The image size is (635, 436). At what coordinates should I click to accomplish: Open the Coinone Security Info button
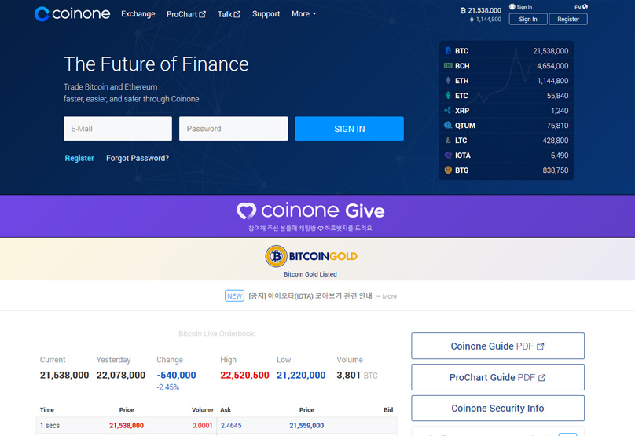(497, 408)
